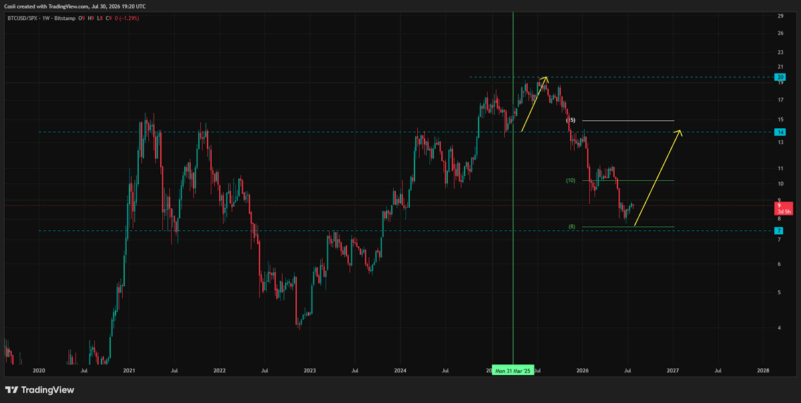This screenshot has width=801, height=403.
Task: Click the 2024 label on the time axis
Action: click(400, 370)
